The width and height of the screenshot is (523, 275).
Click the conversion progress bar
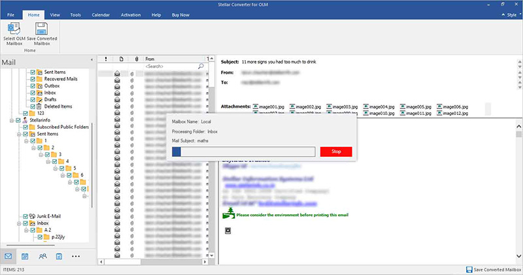pos(243,152)
